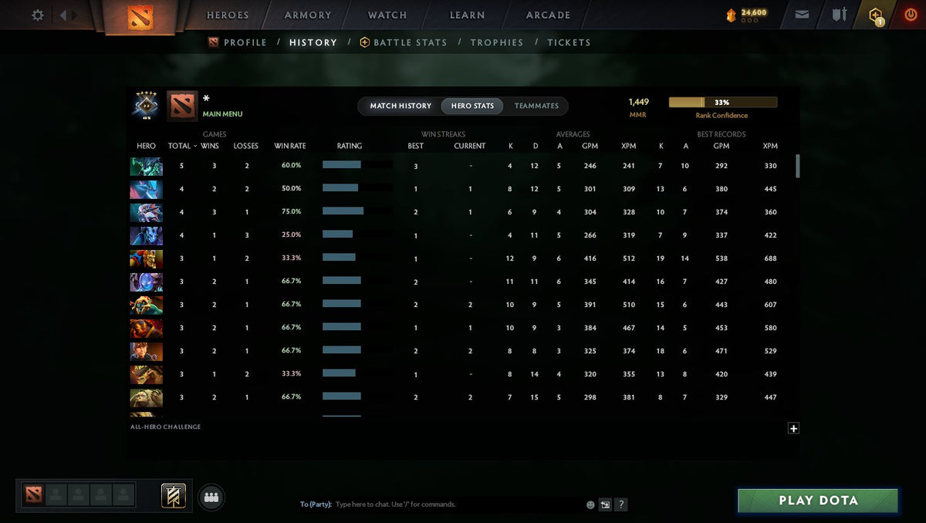The width and height of the screenshot is (926, 523).
Task: Click the Main Menu link
Action: [x=223, y=114]
